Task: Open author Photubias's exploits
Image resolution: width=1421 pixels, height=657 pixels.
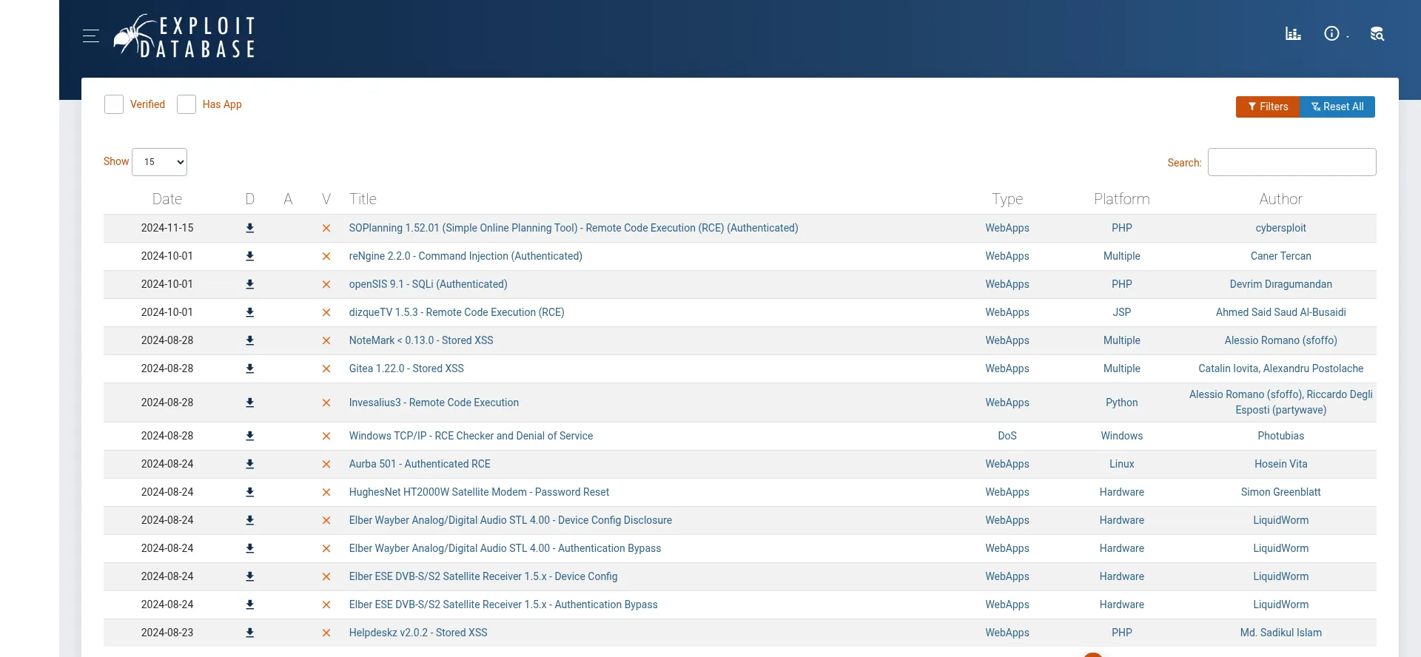Action: (1281, 437)
